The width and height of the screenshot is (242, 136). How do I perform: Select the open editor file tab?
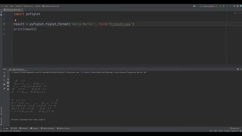[13, 10]
